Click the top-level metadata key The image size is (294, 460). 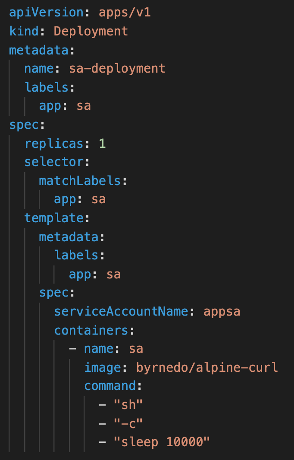tap(39, 50)
